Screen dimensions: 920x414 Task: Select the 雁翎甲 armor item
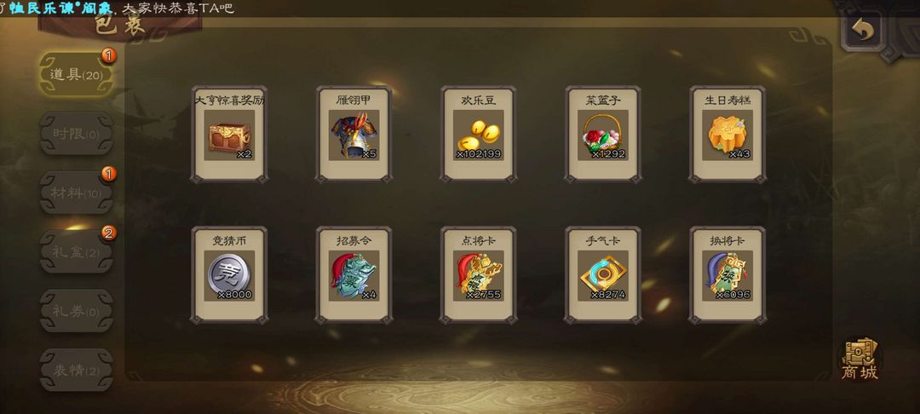[354, 135]
